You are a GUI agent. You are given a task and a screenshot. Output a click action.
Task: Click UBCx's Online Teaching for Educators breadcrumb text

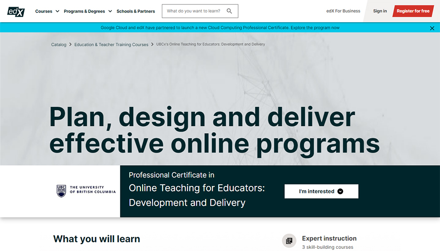(x=211, y=44)
